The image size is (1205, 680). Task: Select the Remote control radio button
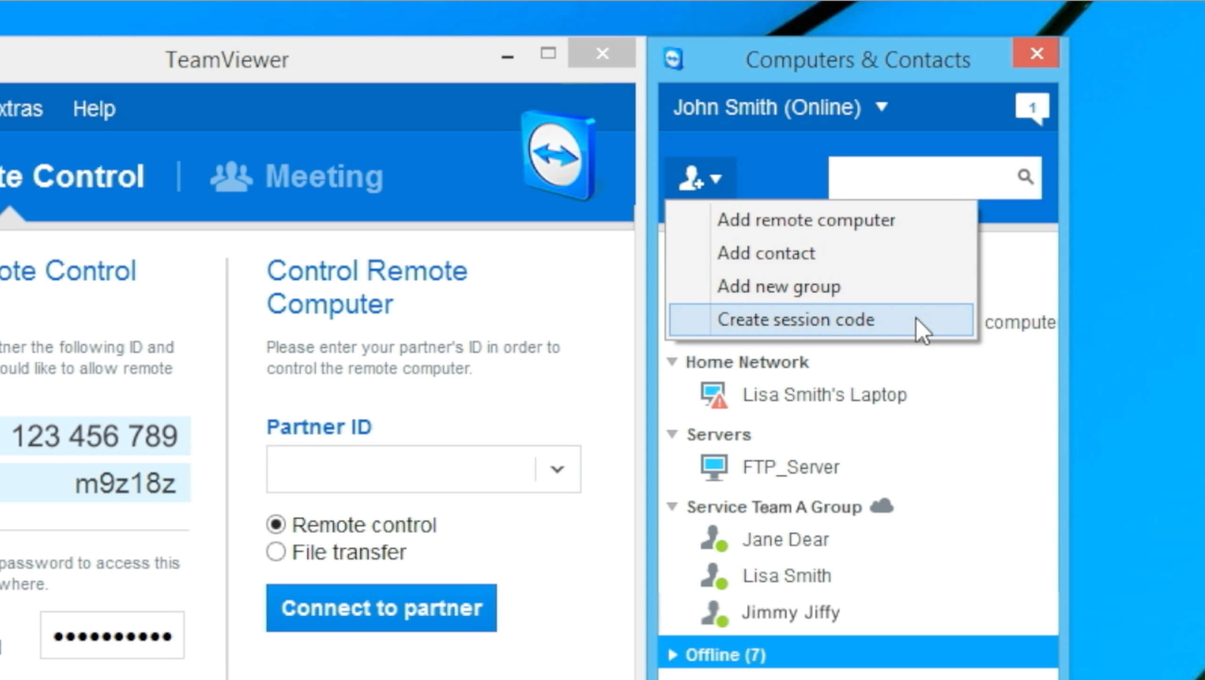click(x=276, y=523)
